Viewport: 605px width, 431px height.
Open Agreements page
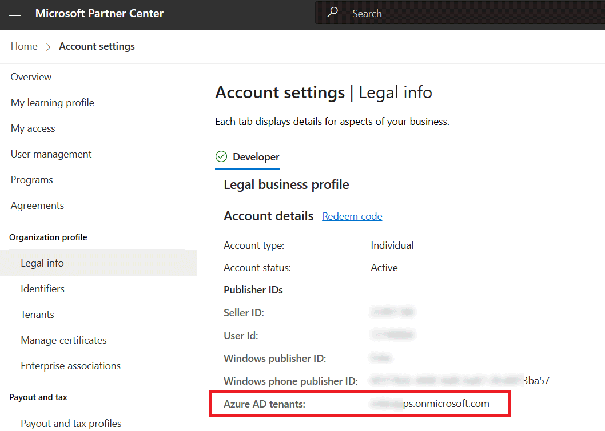click(x=37, y=206)
